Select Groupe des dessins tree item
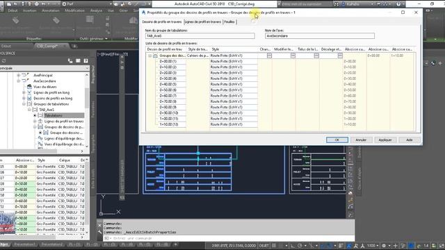 coord(67,133)
